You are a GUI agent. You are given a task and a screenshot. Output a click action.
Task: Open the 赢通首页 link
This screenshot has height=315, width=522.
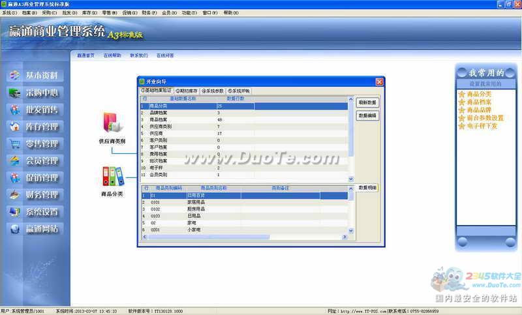click(x=86, y=55)
